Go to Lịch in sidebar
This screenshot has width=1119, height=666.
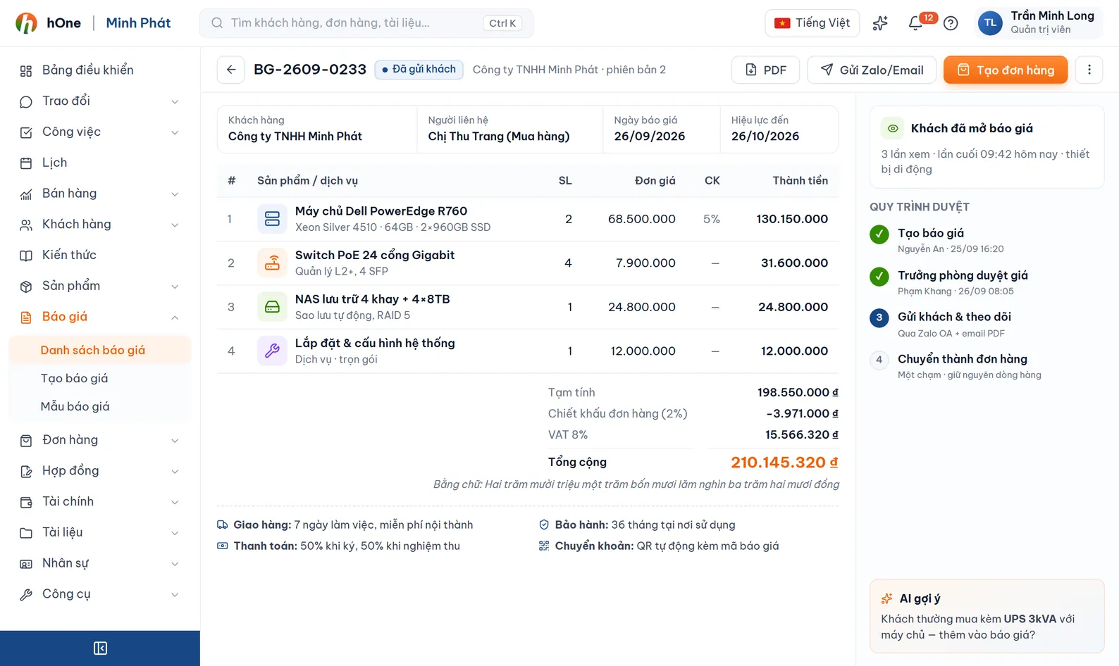click(100, 163)
